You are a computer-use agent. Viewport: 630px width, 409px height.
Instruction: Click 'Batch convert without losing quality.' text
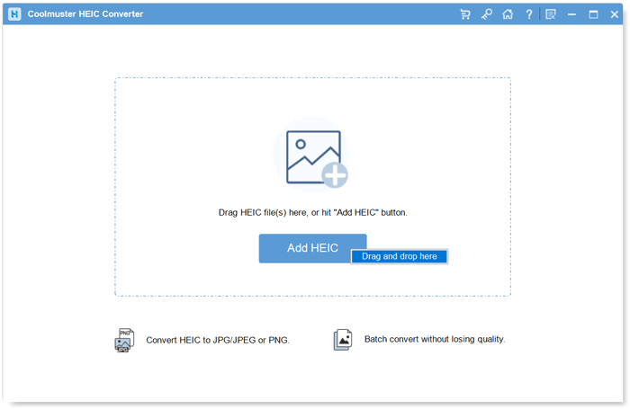click(x=435, y=339)
